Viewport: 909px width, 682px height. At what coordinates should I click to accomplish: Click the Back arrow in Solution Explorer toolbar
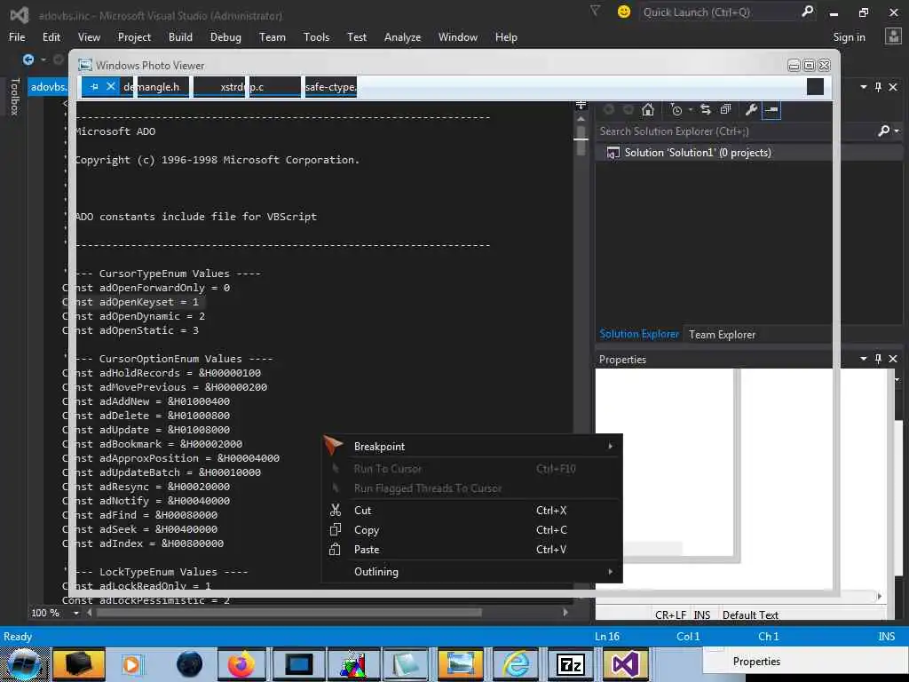click(x=609, y=109)
